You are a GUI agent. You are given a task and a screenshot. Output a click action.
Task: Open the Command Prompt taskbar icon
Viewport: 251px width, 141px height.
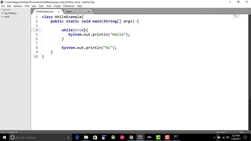pyautogui.click(x=176, y=137)
